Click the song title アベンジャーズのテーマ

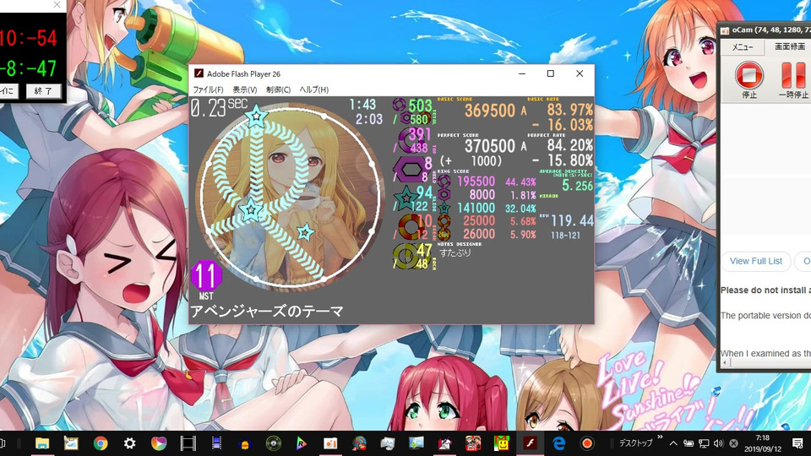click(x=267, y=312)
